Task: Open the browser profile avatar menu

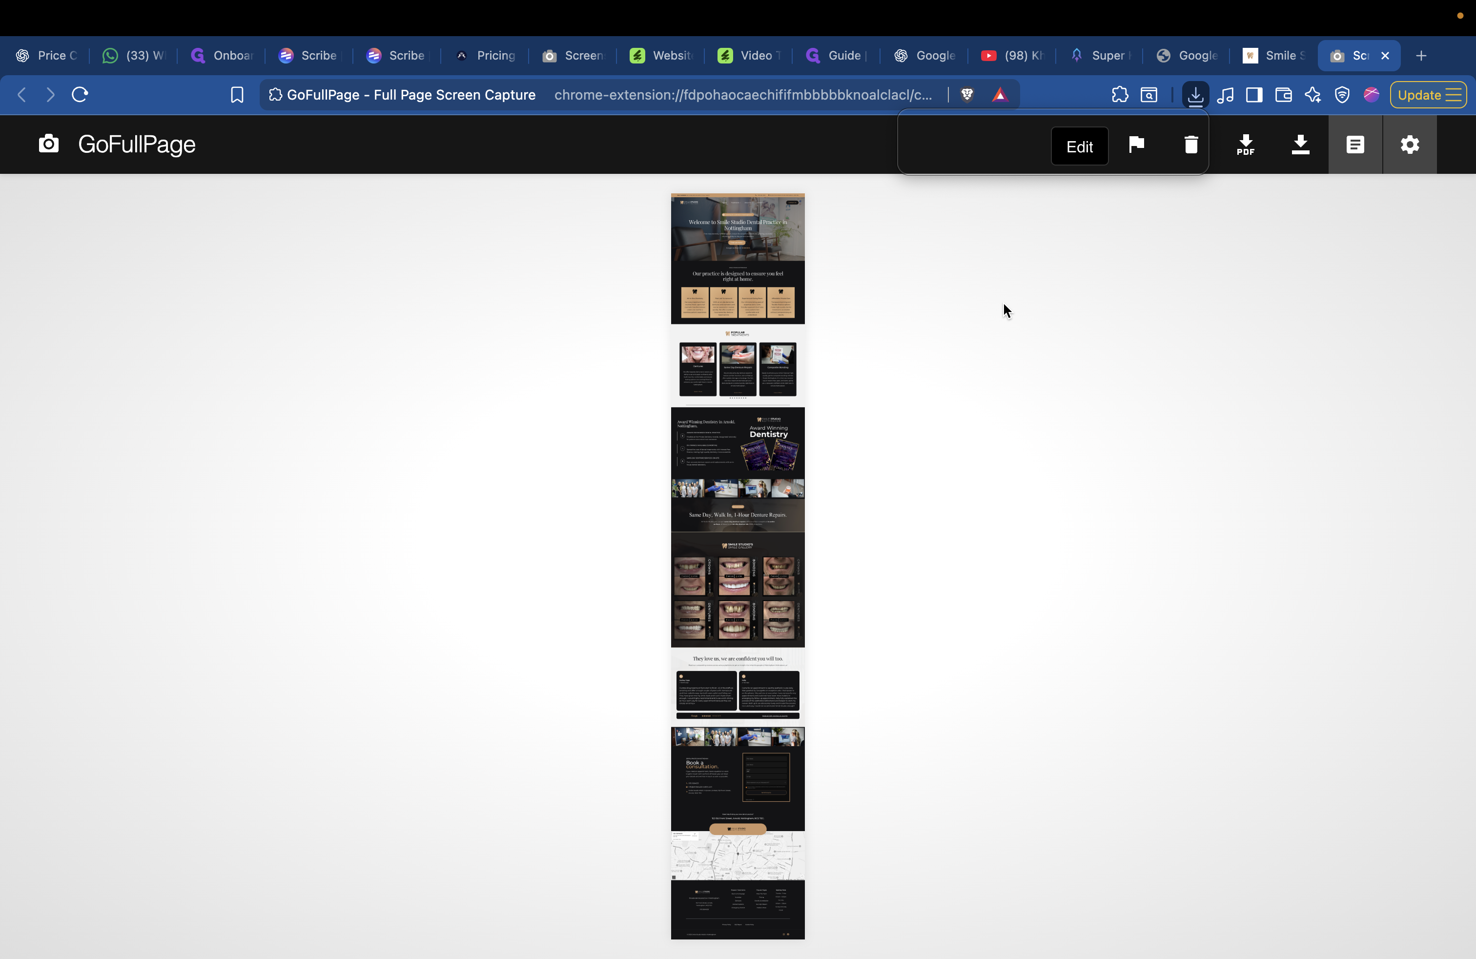Action: coord(1371,94)
